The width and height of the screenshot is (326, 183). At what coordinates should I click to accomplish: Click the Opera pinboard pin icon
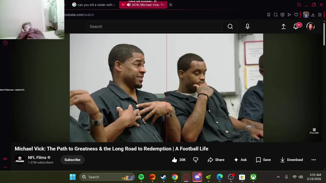point(269,15)
